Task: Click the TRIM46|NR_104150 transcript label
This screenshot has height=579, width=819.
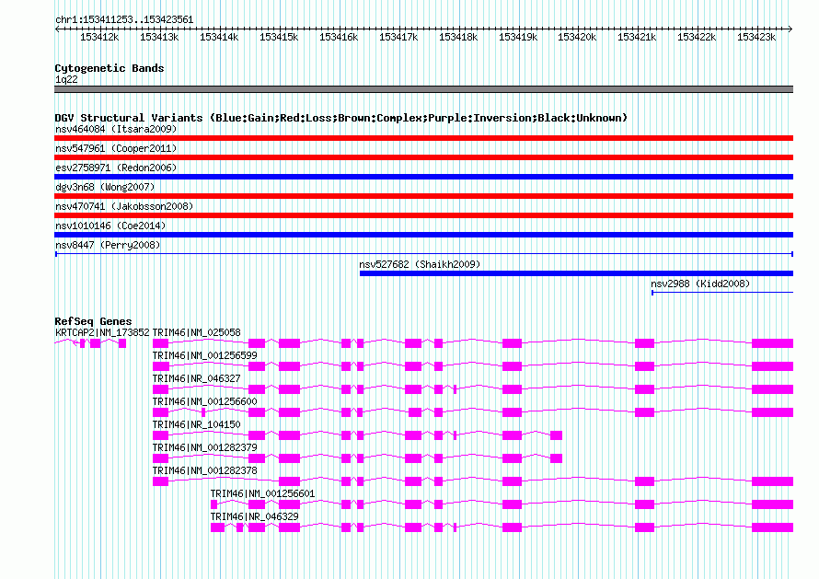Action: (196, 424)
